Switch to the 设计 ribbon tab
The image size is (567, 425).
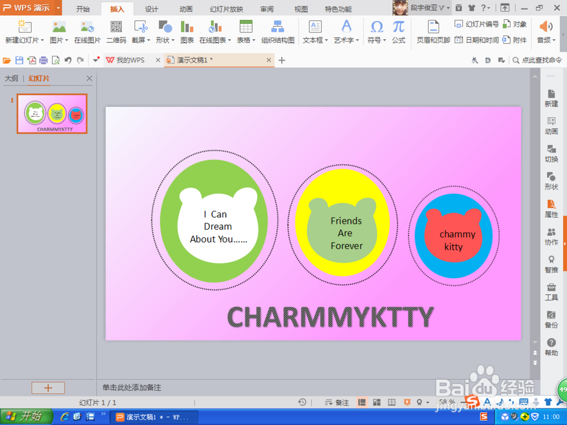pos(151,9)
